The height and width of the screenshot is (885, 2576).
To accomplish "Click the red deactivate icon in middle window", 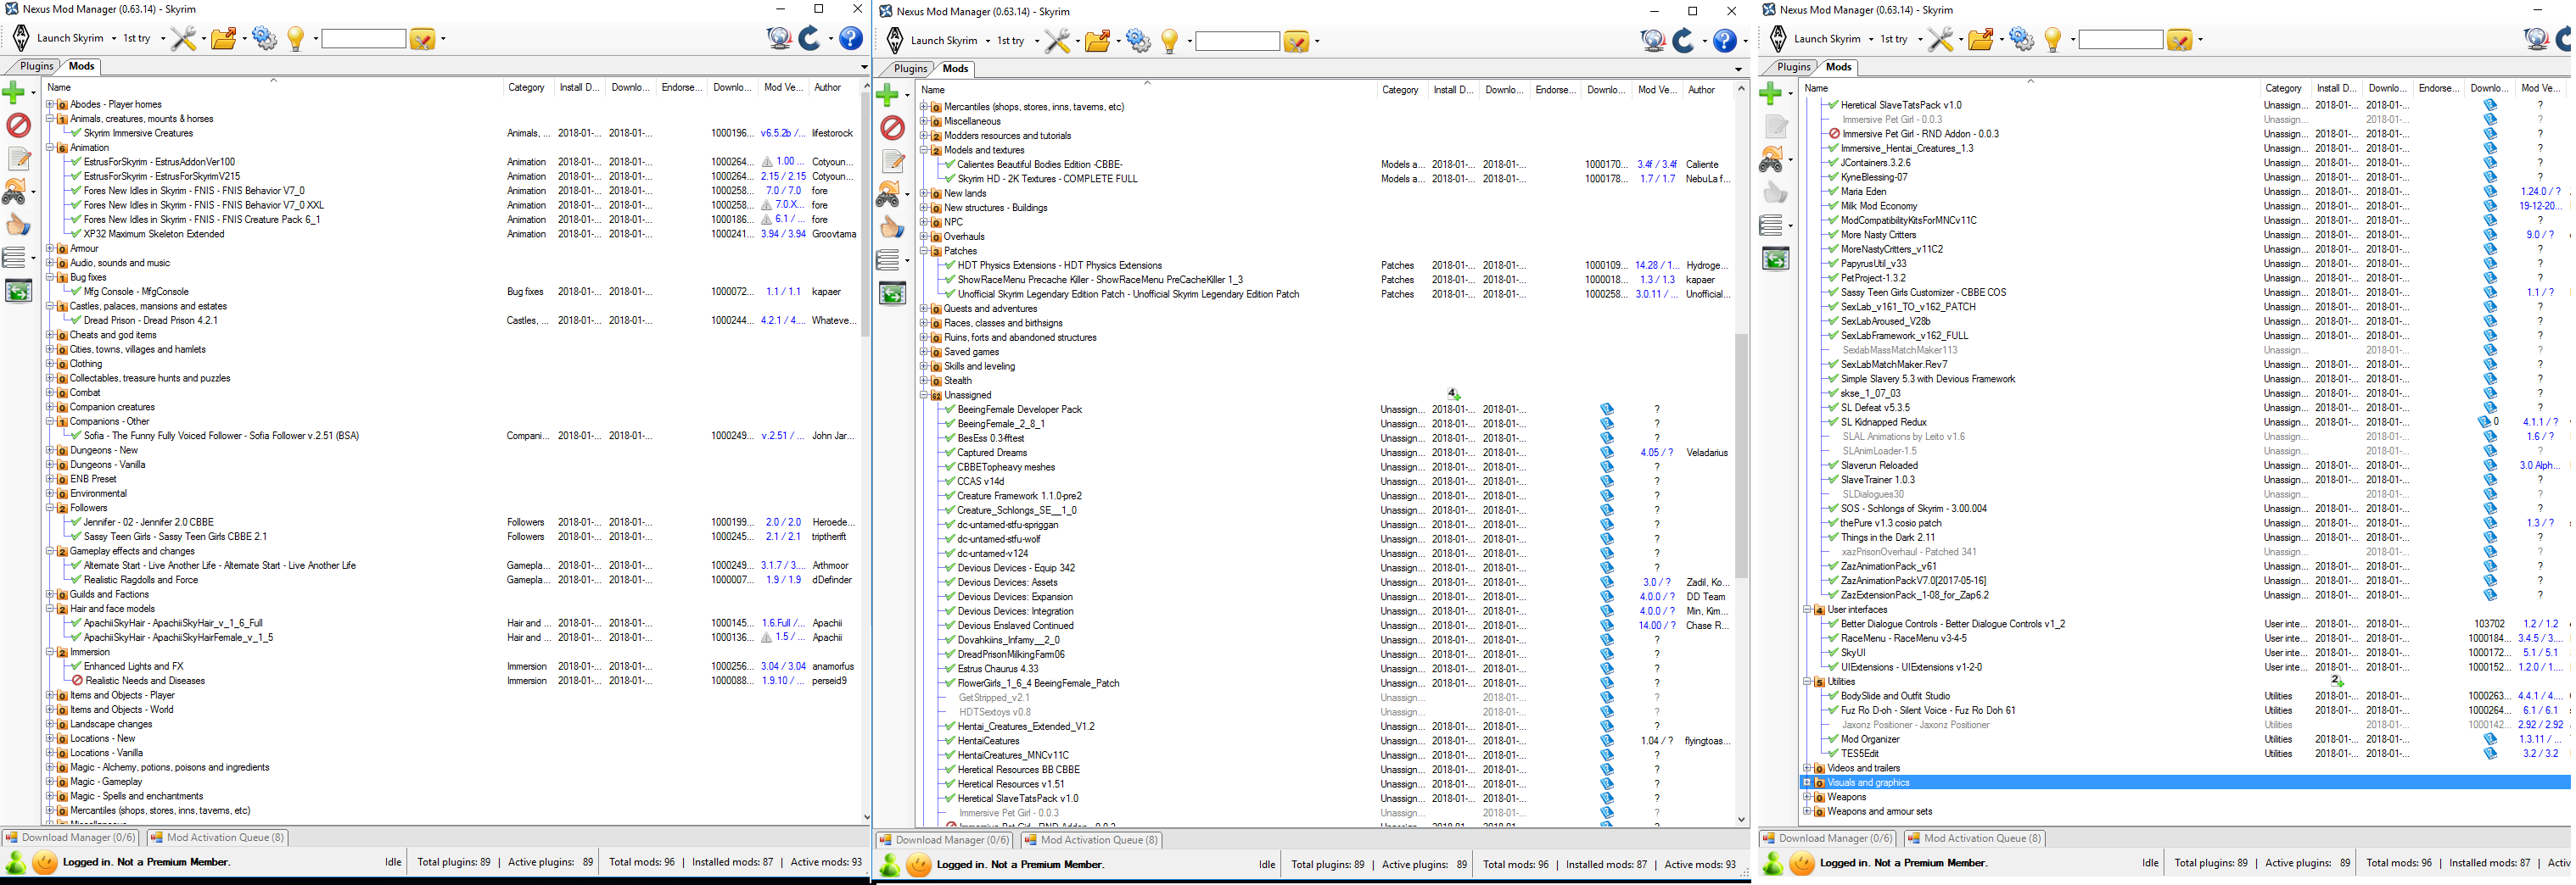I will click(892, 128).
